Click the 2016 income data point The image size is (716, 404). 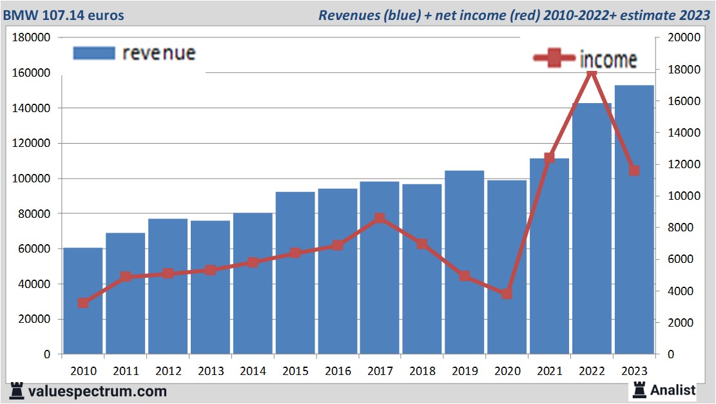[338, 245]
